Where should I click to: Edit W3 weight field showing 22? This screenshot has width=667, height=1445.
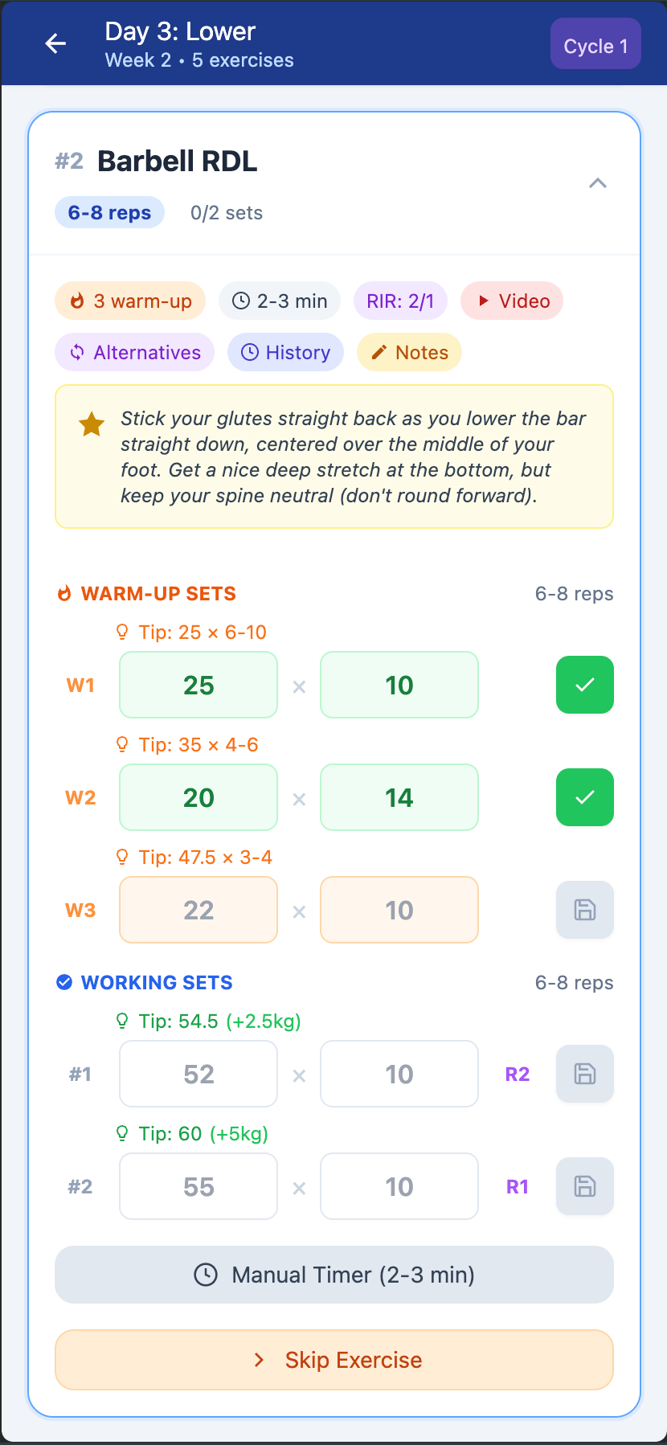pyautogui.click(x=198, y=910)
